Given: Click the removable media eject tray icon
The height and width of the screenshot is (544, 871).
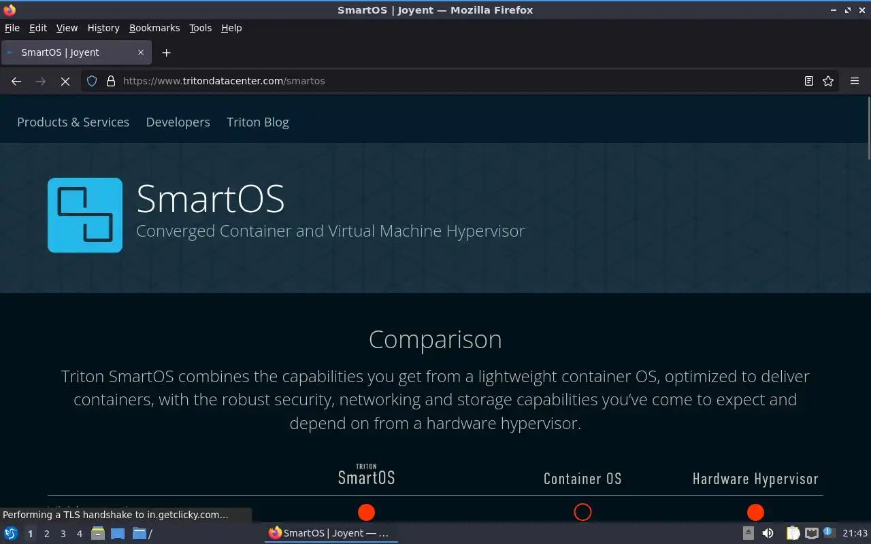Looking at the screenshot, I should 749,533.
